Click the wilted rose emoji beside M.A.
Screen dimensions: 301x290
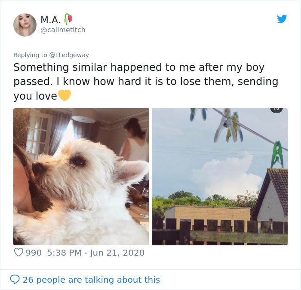[67, 19]
